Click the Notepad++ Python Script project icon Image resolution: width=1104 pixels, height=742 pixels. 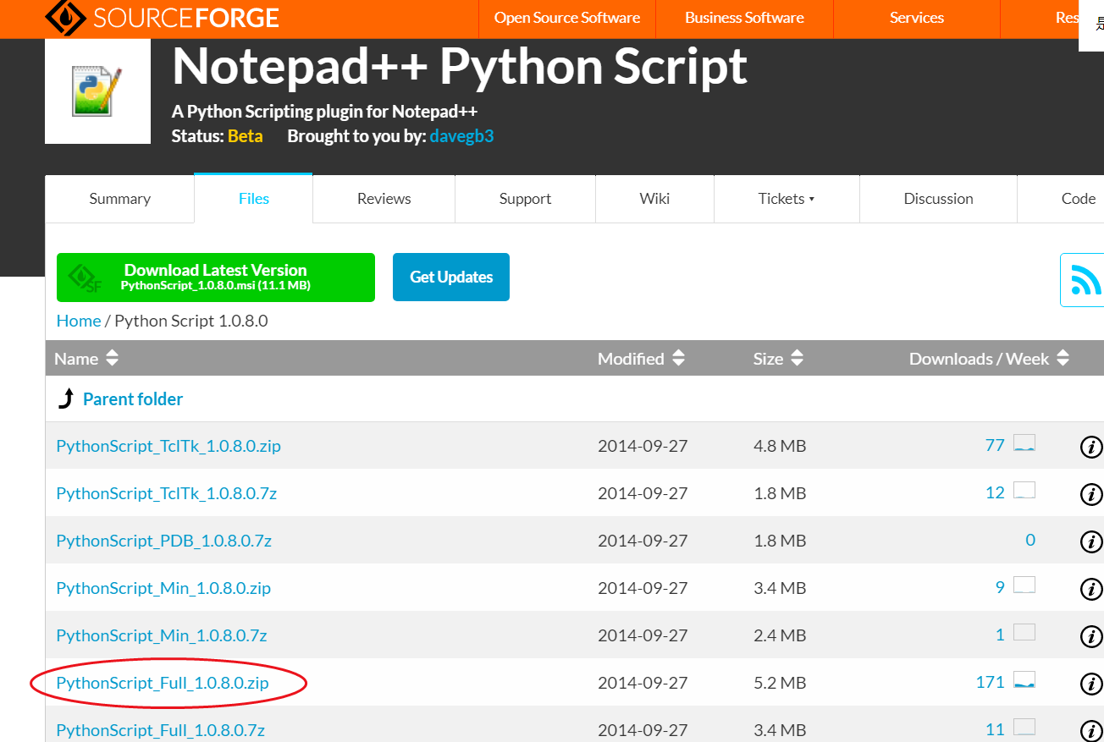click(97, 91)
